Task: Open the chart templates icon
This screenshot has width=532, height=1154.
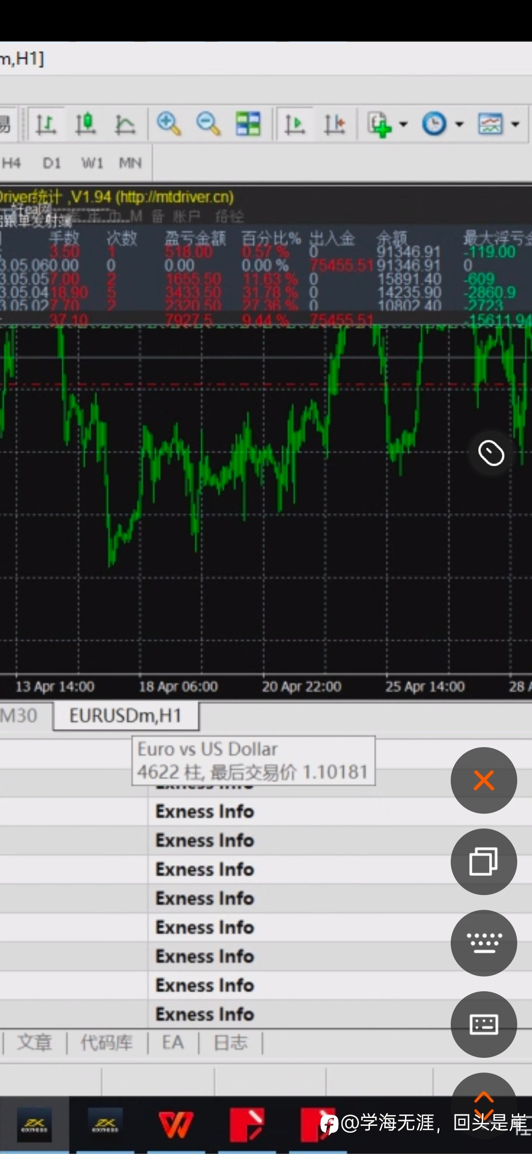Action: (x=490, y=124)
